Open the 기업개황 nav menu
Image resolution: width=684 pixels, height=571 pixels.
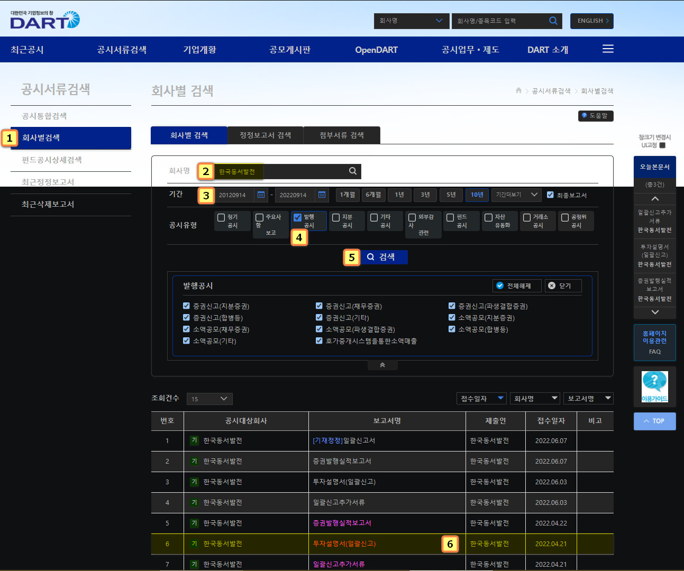[x=199, y=50]
